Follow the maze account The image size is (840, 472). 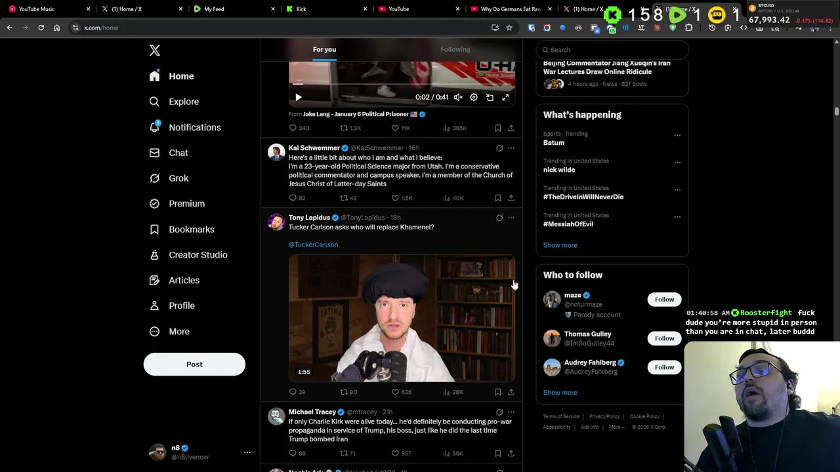point(664,300)
